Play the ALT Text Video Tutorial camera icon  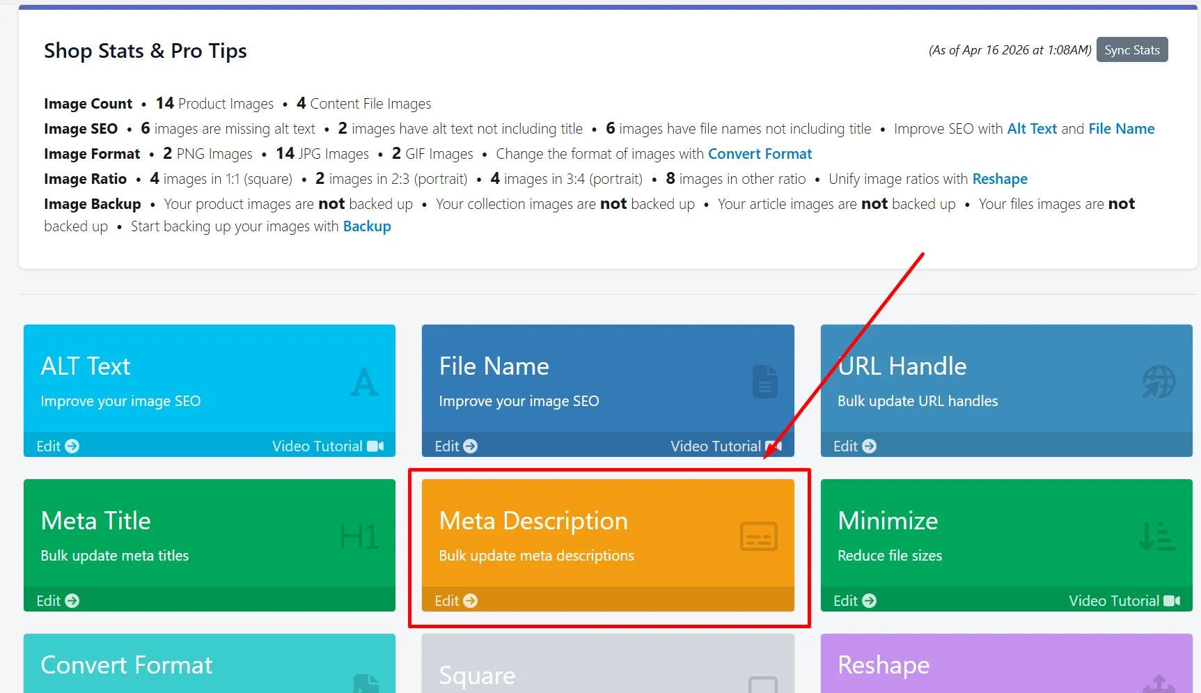pyautogui.click(x=375, y=446)
